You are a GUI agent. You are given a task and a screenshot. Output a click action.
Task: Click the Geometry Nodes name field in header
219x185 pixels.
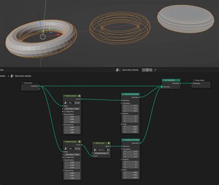tap(130, 70)
